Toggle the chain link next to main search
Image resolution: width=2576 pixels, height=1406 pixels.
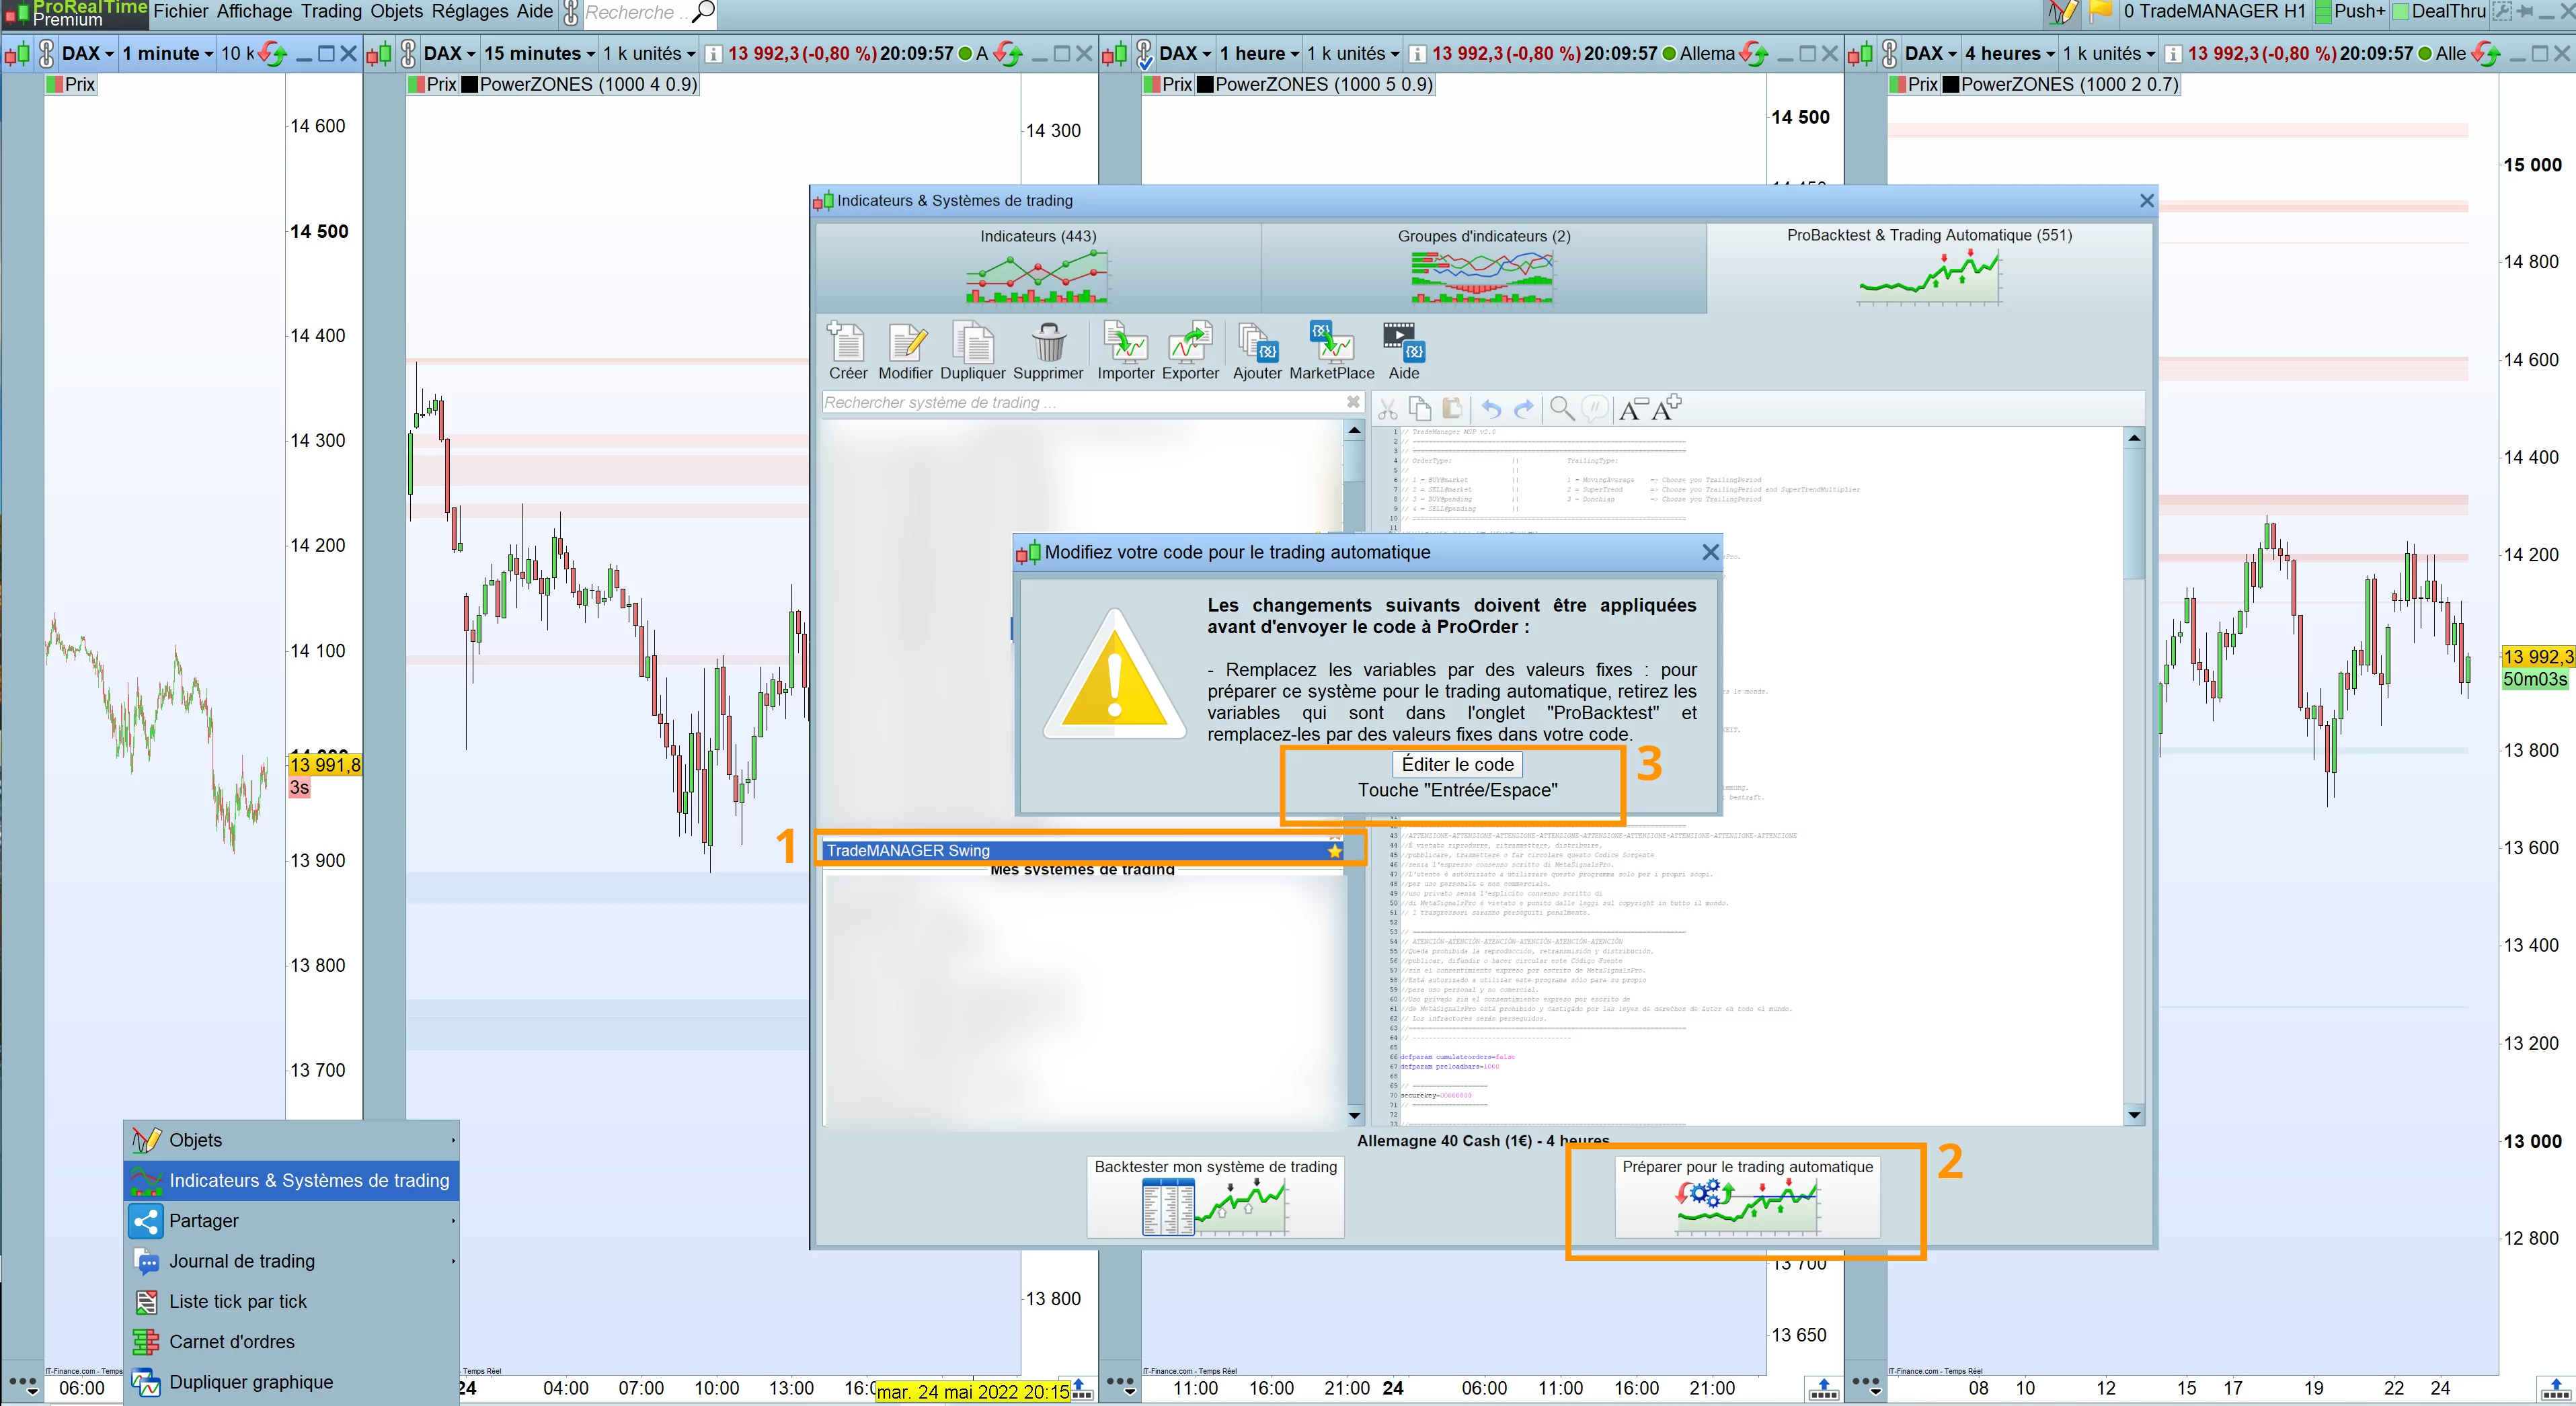[571, 13]
